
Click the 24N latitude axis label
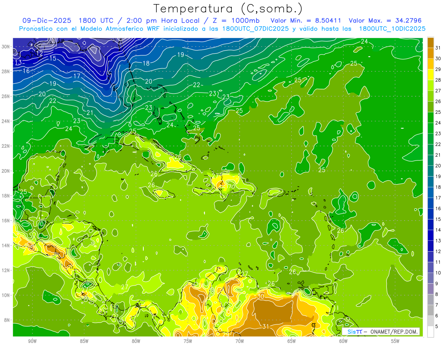tap(6, 121)
